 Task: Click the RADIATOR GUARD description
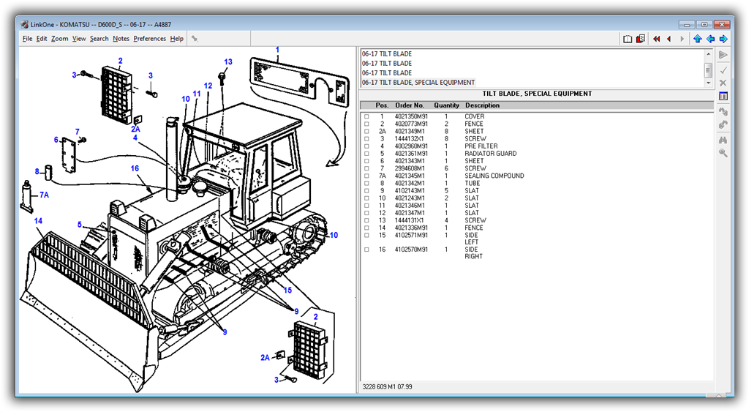[491, 154]
